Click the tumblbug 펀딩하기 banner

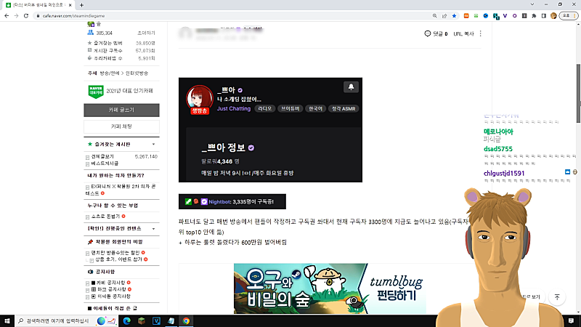(330, 288)
